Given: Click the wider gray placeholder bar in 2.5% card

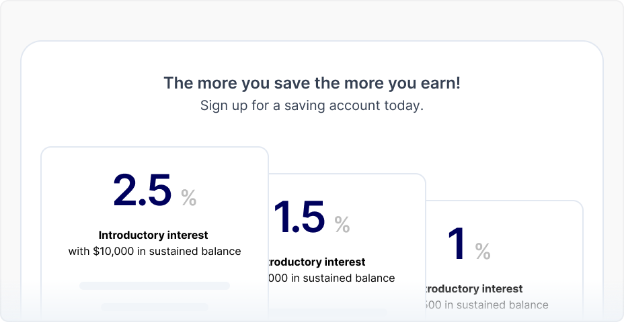Looking at the screenshot, I should 155,286.
